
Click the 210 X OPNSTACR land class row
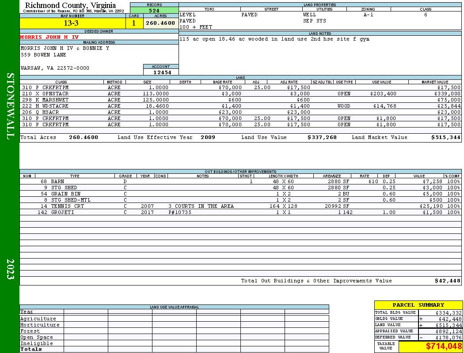(x=240, y=94)
